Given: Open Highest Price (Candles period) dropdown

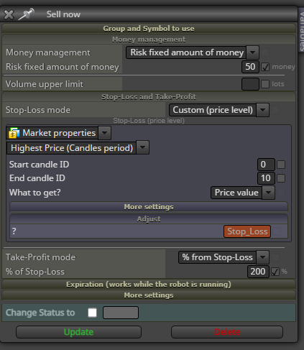Looking at the screenshot, I should click(x=78, y=148).
